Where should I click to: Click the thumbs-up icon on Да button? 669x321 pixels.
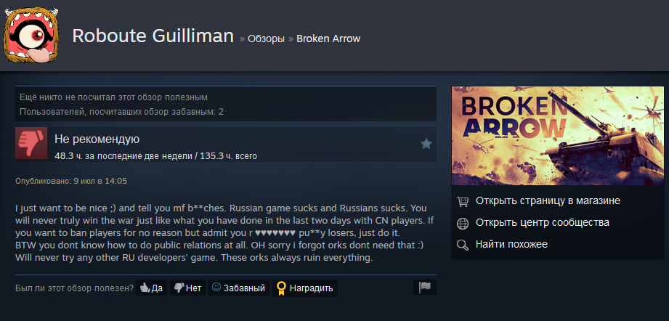(145, 288)
